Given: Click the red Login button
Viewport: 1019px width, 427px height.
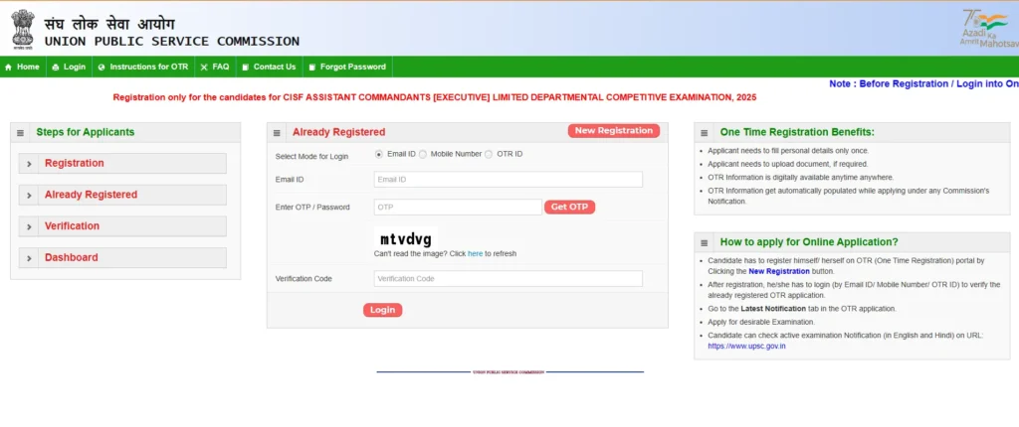Looking at the screenshot, I should 383,310.
